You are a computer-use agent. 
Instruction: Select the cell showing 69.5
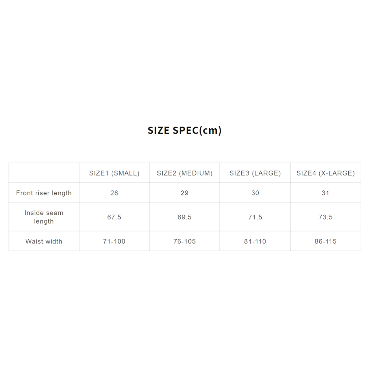pyautogui.click(x=185, y=217)
